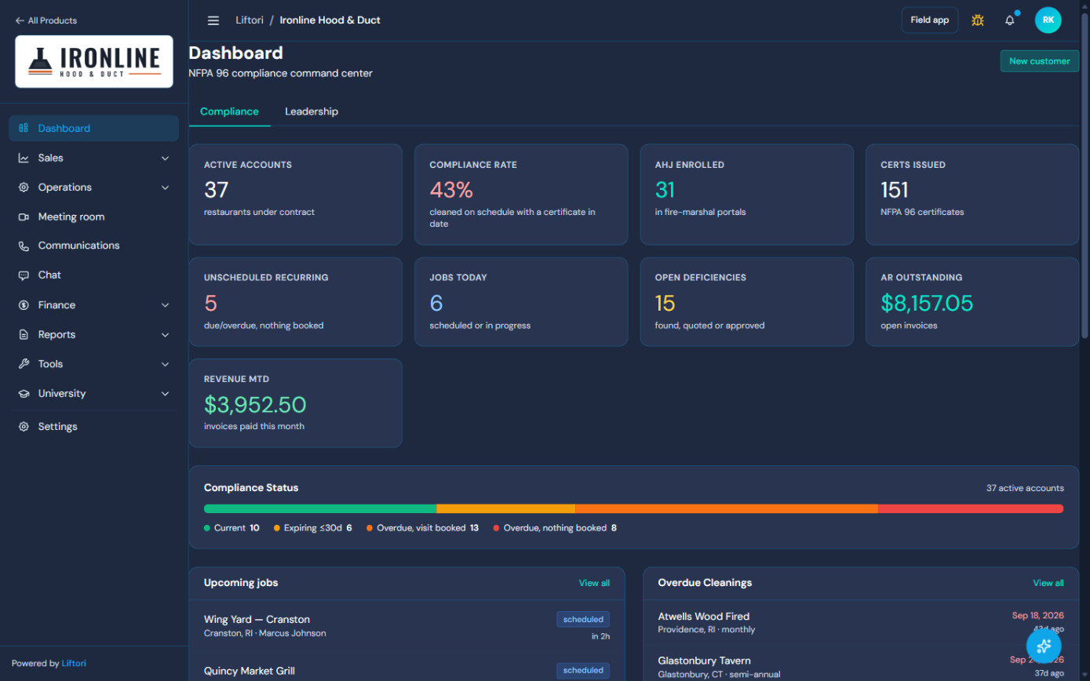Screen dimensions: 1090x681
Task: Click the Dashboard grid icon in sidebar
Action: pos(24,128)
